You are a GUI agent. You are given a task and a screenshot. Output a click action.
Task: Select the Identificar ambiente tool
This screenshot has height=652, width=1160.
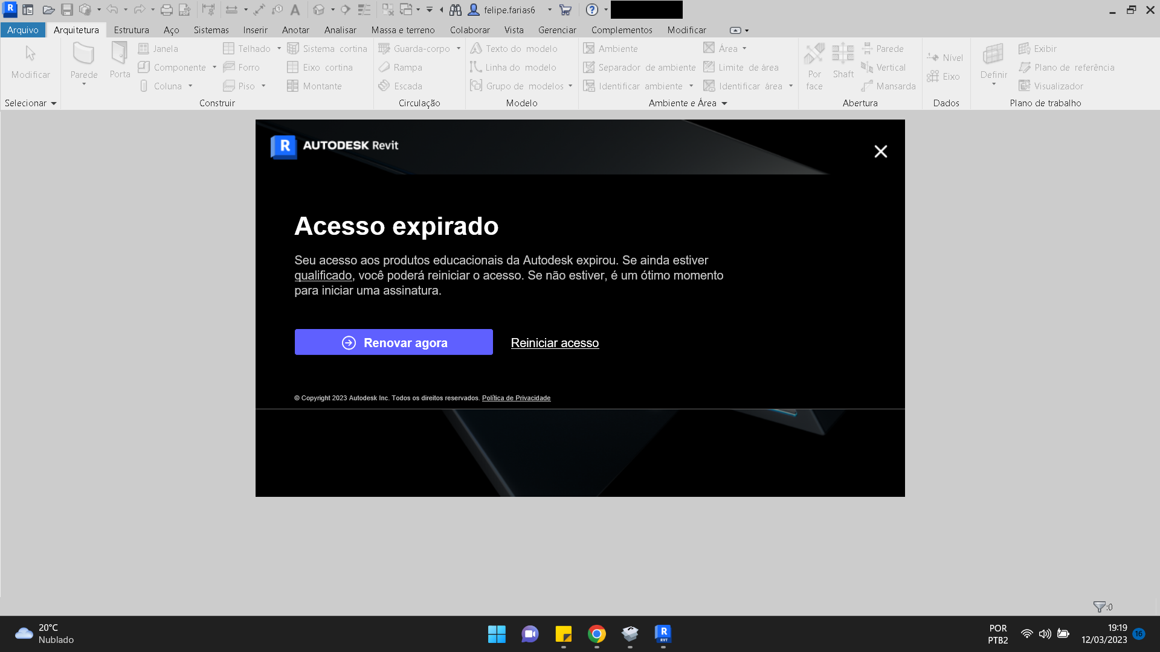[633, 86]
